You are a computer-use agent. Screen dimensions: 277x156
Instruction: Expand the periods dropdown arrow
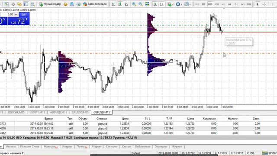pos(181,4)
